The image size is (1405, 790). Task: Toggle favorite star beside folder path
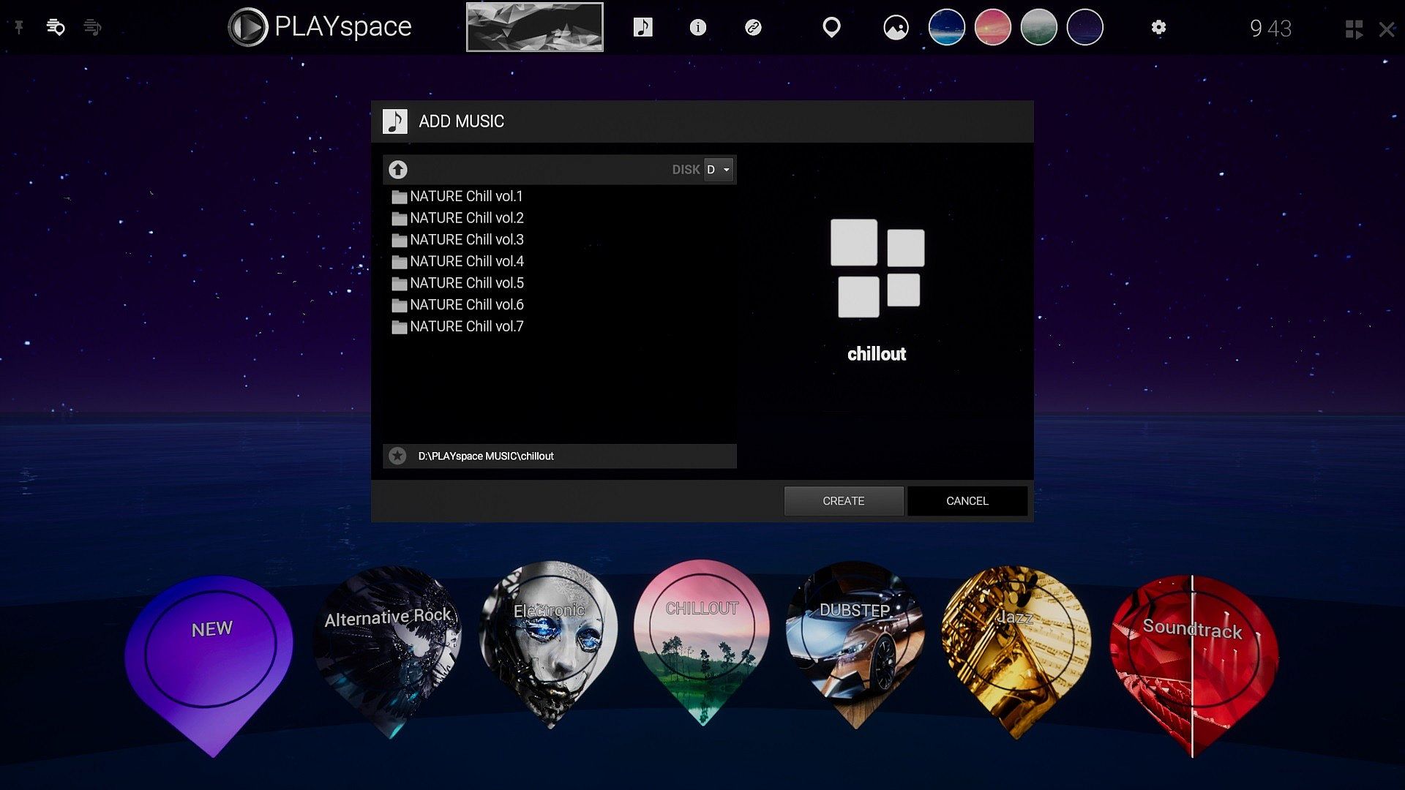coord(397,456)
